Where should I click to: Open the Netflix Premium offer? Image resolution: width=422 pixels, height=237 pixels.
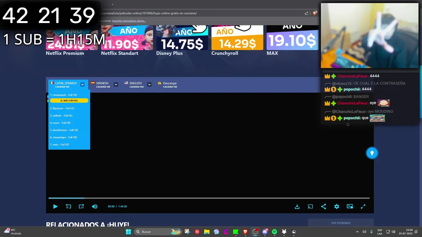(72, 40)
